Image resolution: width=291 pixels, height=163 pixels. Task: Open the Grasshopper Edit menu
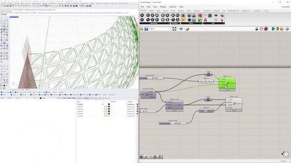pos(149,7)
